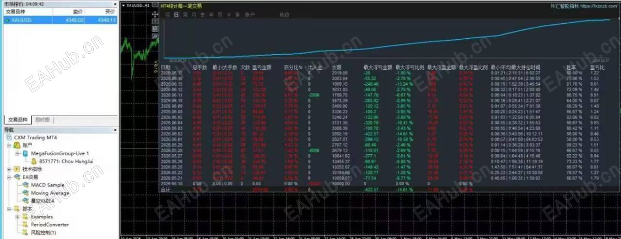621x239 pixels.
Task: Collapse the 脚本 tree node
Action: click(x=9, y=209)
